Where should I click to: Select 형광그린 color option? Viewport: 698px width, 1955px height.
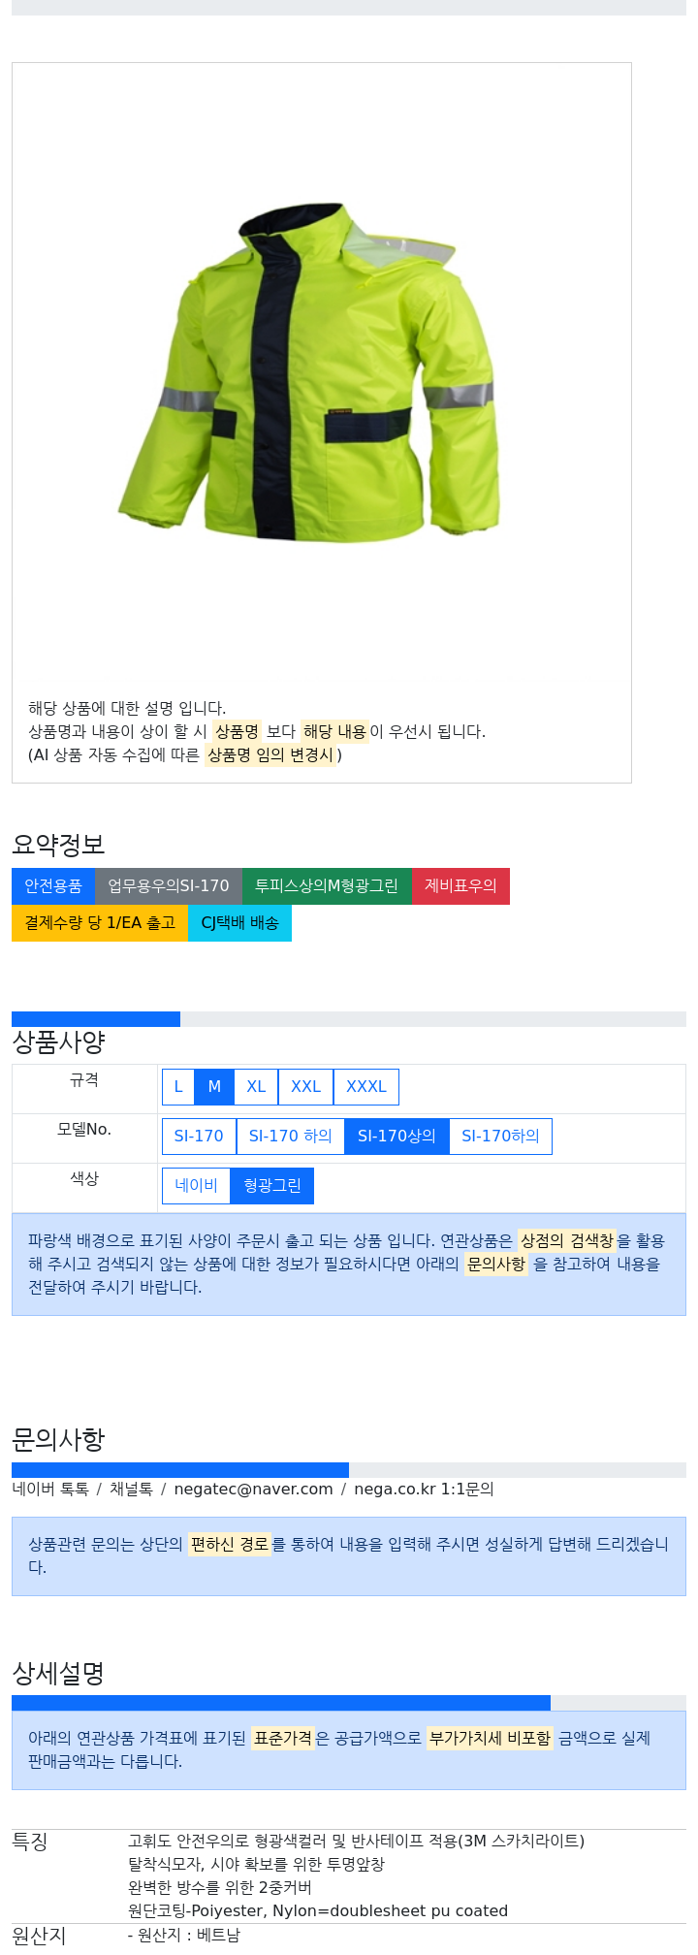tap(272, 1186)
